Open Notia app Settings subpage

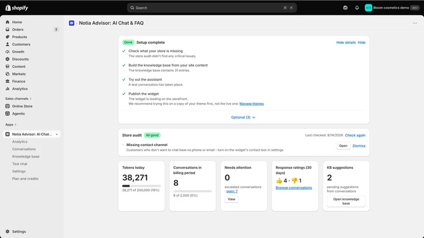click(19, 171)
